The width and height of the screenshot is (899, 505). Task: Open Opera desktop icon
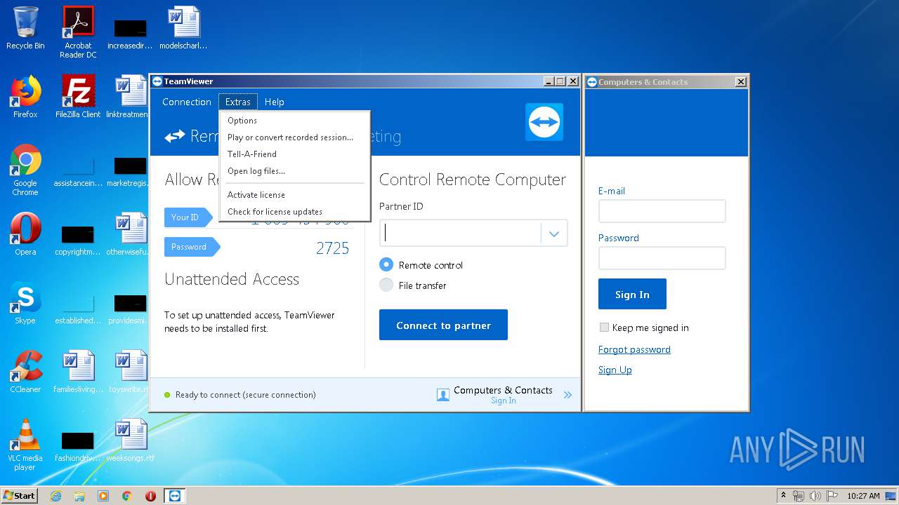(25, 234)
